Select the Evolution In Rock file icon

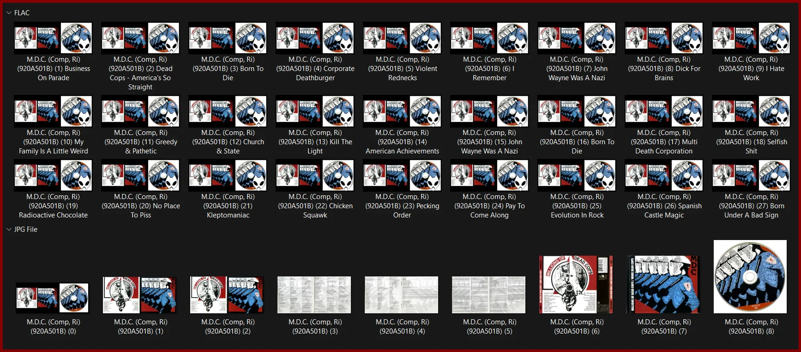(577, 175)
